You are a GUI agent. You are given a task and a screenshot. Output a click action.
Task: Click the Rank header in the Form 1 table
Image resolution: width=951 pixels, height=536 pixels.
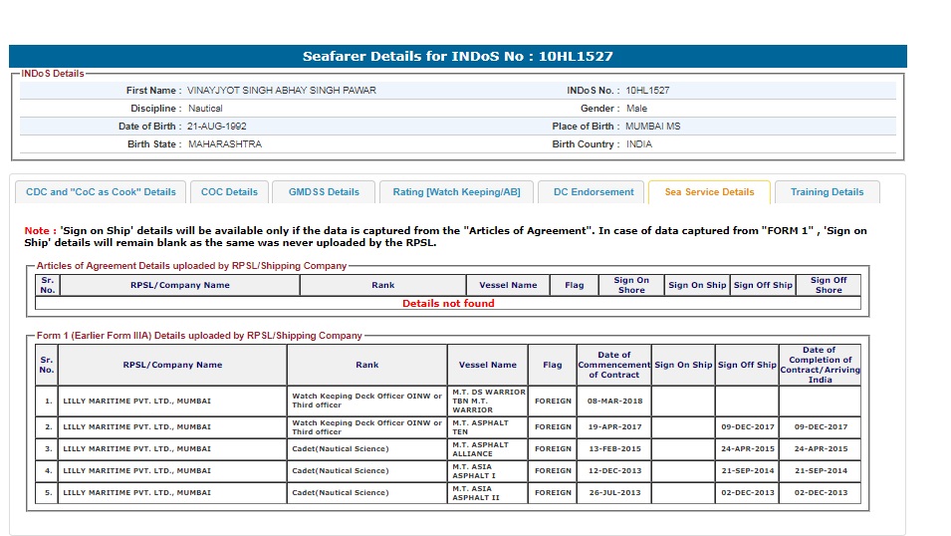[366, 366]
